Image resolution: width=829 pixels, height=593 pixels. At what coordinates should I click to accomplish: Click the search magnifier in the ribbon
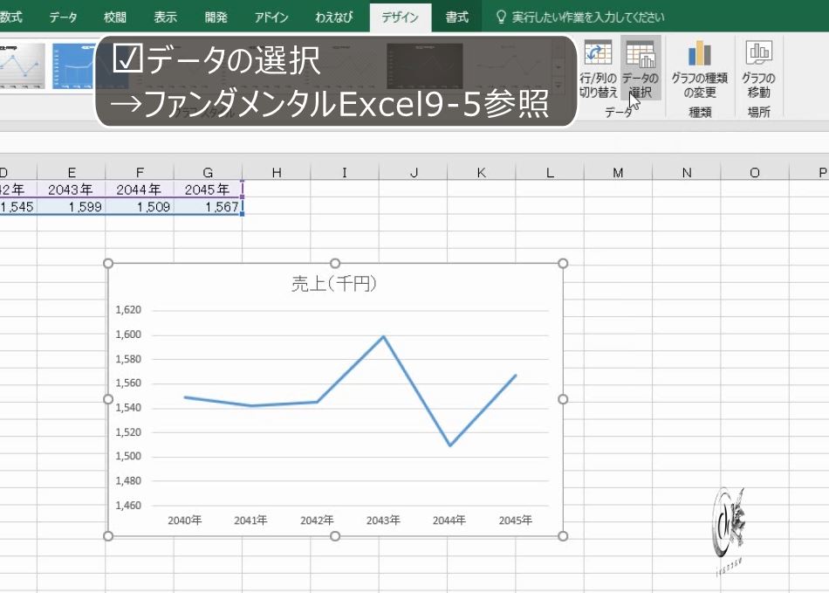coord(500,15)
